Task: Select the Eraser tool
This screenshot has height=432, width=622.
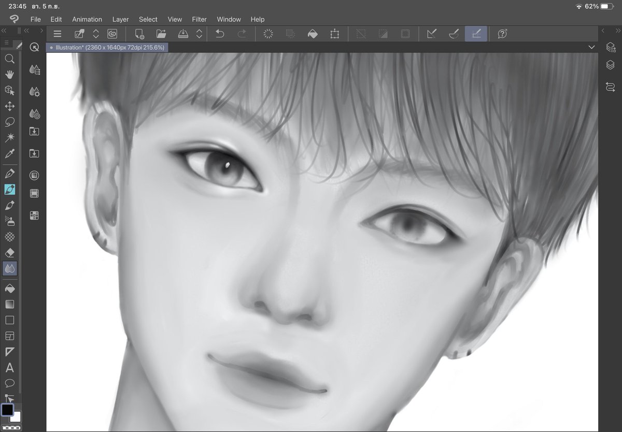Action: tap(9, 253)
